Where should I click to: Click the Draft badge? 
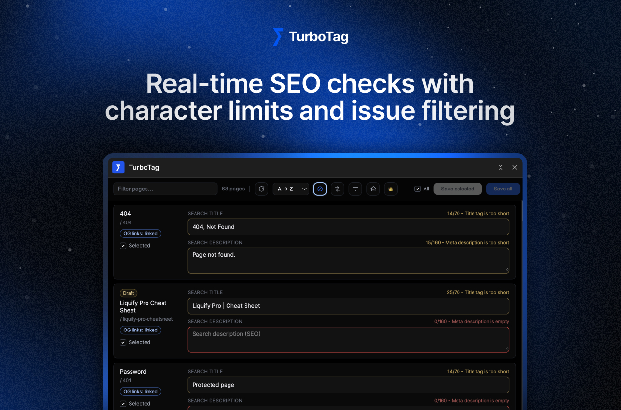[x=129, y=293]
